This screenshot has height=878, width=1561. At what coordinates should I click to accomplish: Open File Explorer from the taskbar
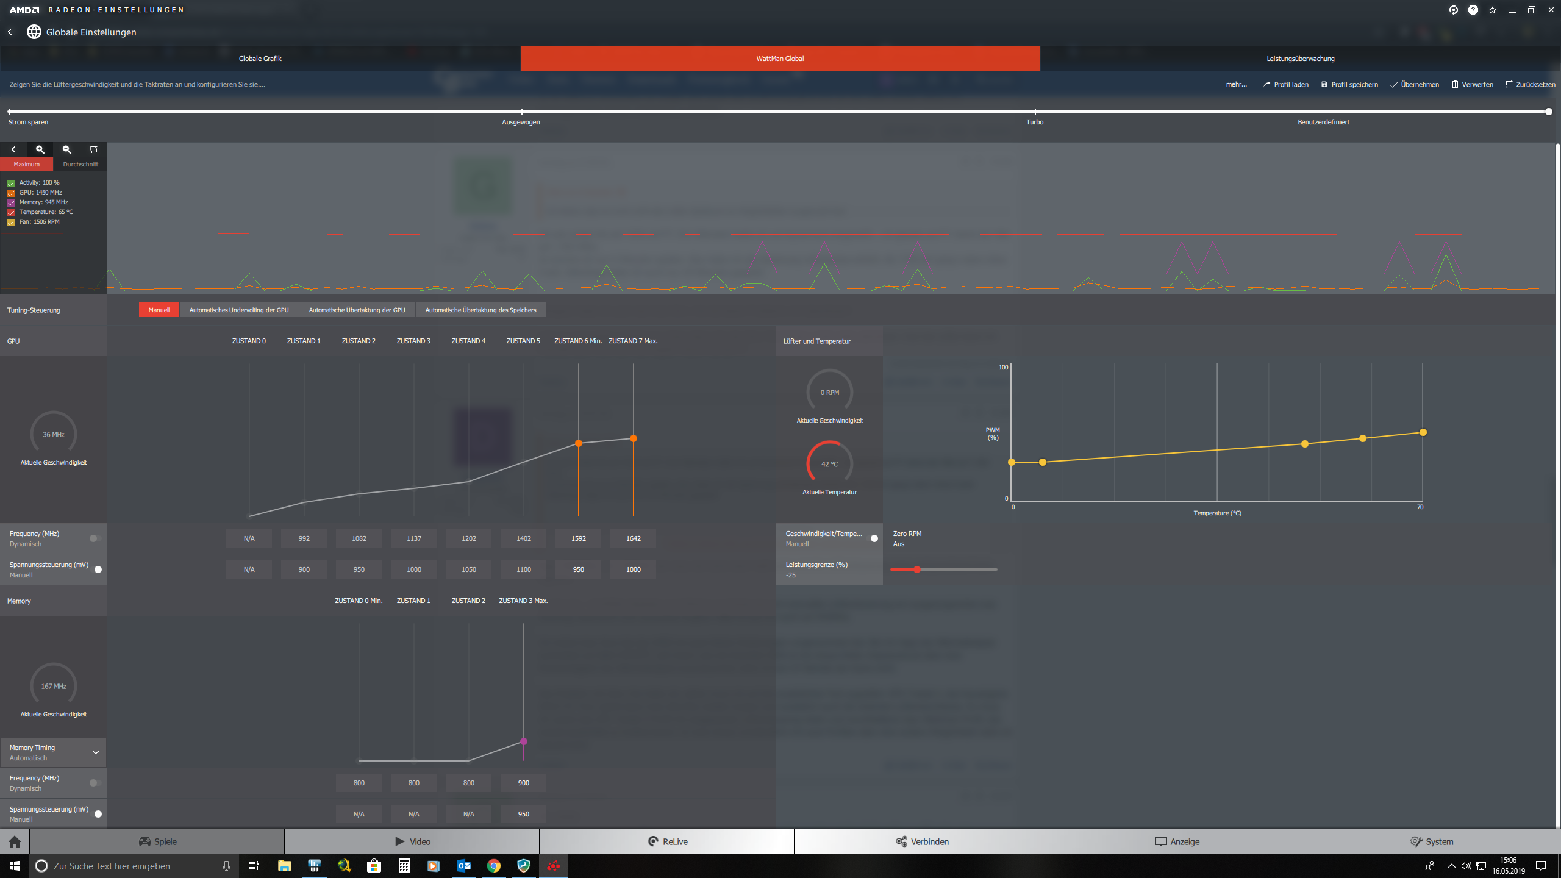pyautogui.click(x=284, y=866)
